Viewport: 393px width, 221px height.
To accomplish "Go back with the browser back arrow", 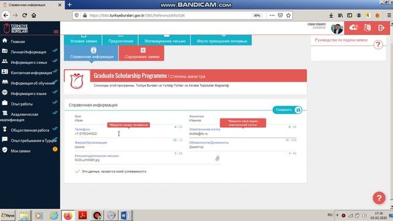I will 6,15.
